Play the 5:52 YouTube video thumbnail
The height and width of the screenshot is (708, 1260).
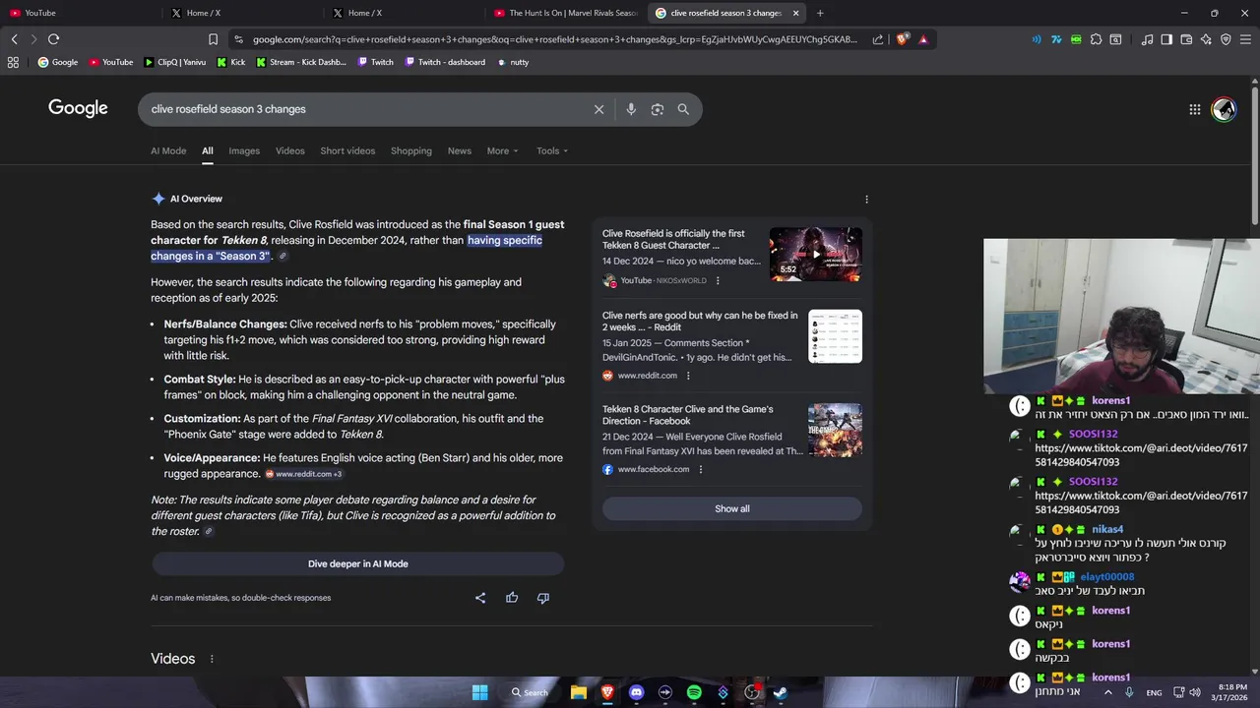[815, 255]
